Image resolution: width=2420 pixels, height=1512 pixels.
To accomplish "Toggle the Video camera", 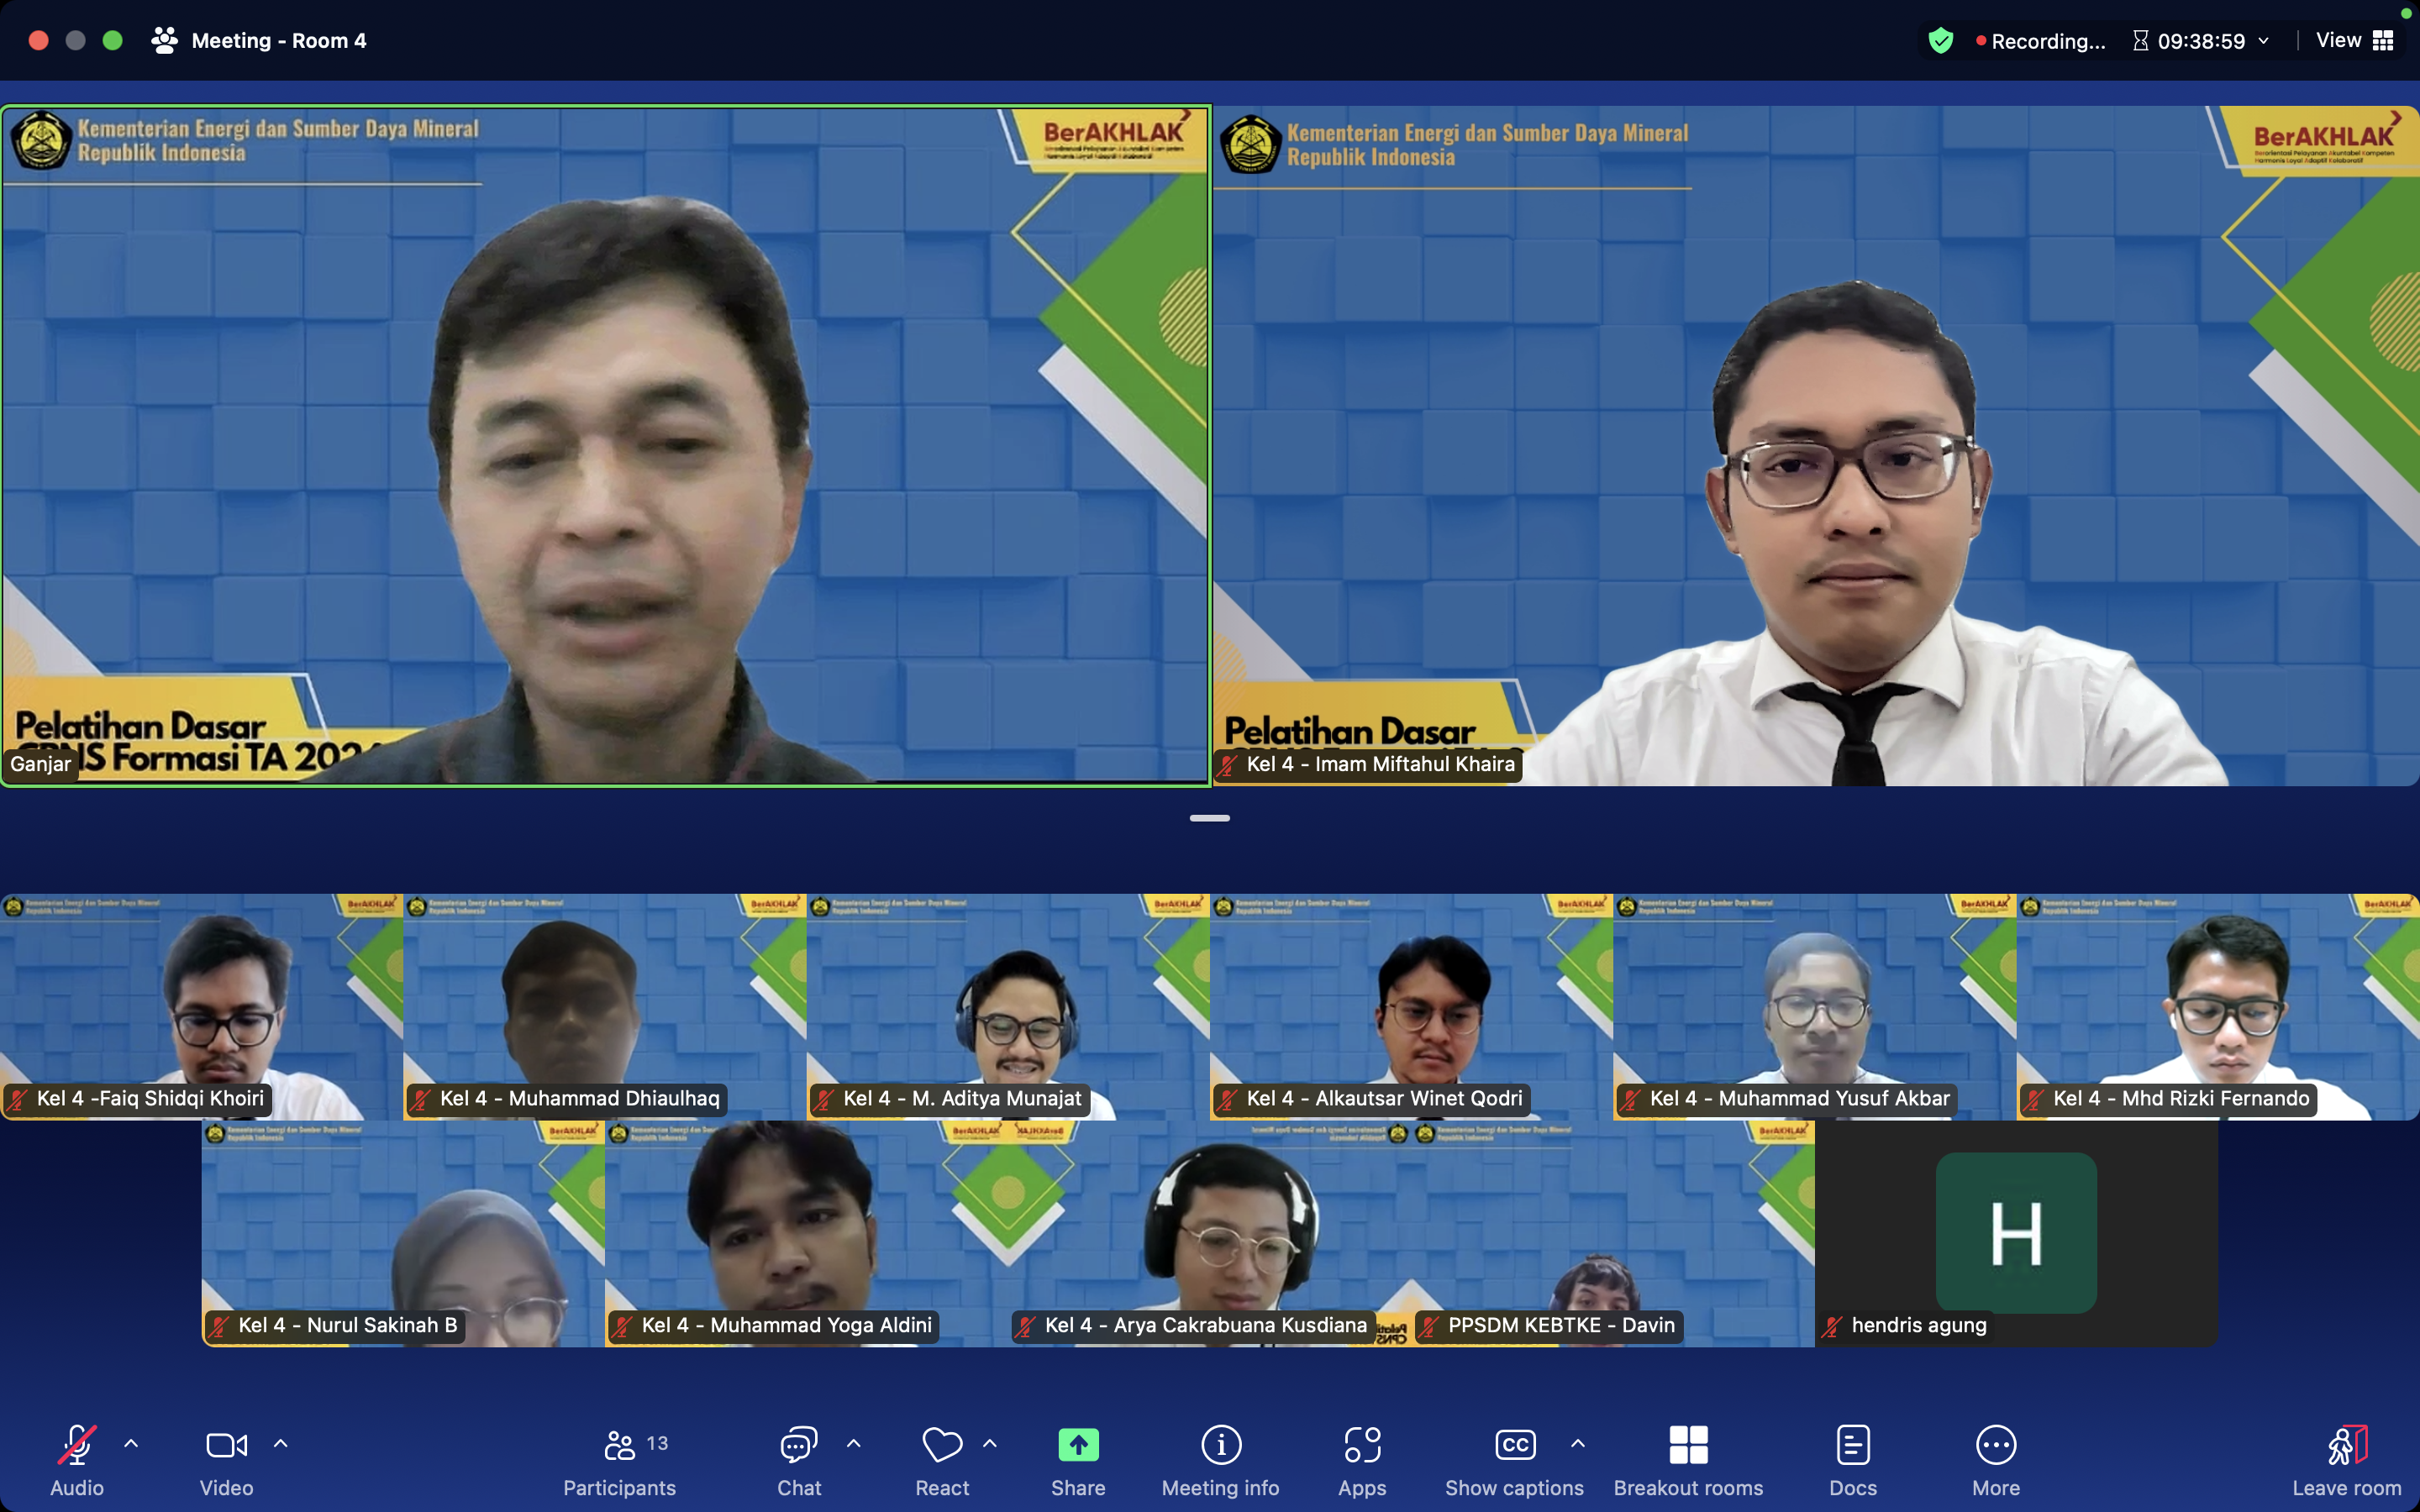I will point(226,1445).
